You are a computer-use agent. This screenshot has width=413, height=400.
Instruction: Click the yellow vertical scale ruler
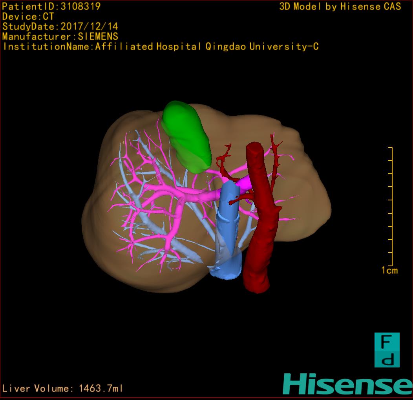pos(391,206)
